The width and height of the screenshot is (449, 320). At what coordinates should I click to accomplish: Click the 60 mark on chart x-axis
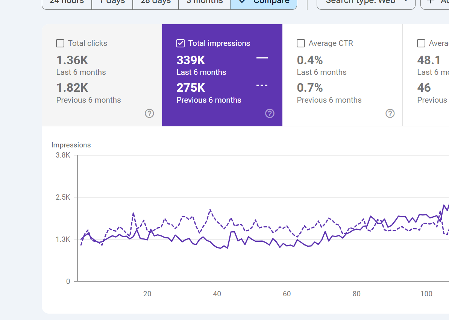pyautogui.click(x=287, y=294)
